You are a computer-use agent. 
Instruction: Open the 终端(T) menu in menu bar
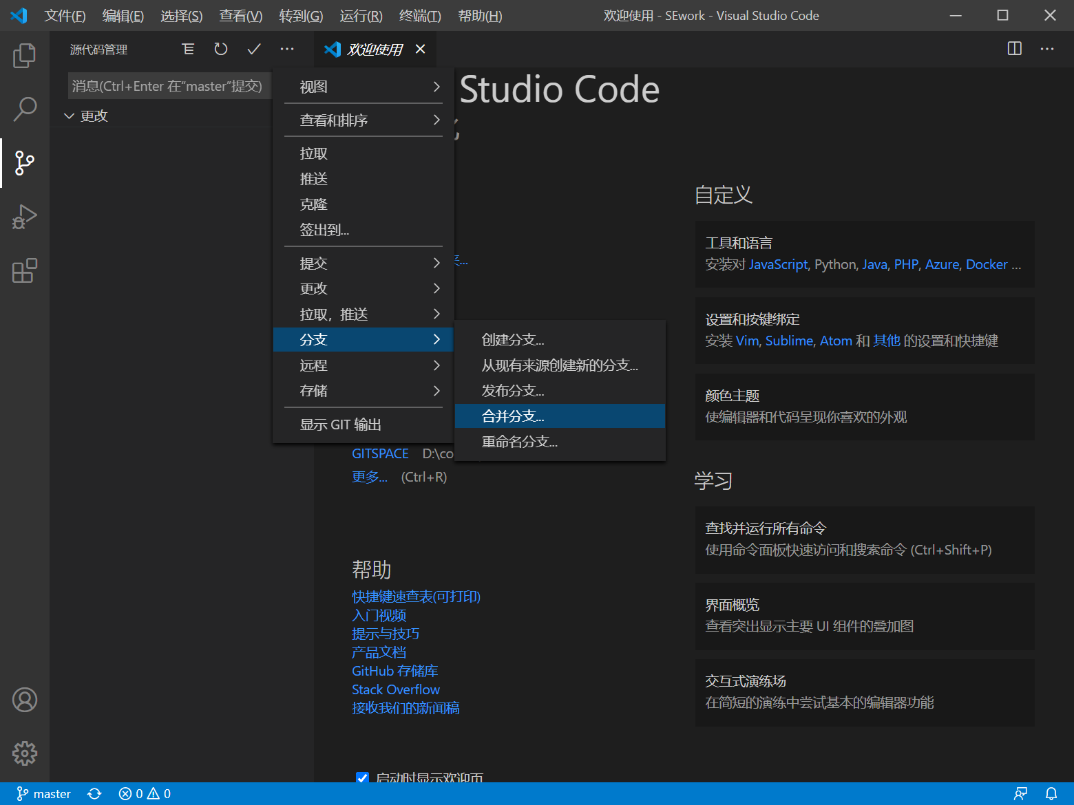420,16
